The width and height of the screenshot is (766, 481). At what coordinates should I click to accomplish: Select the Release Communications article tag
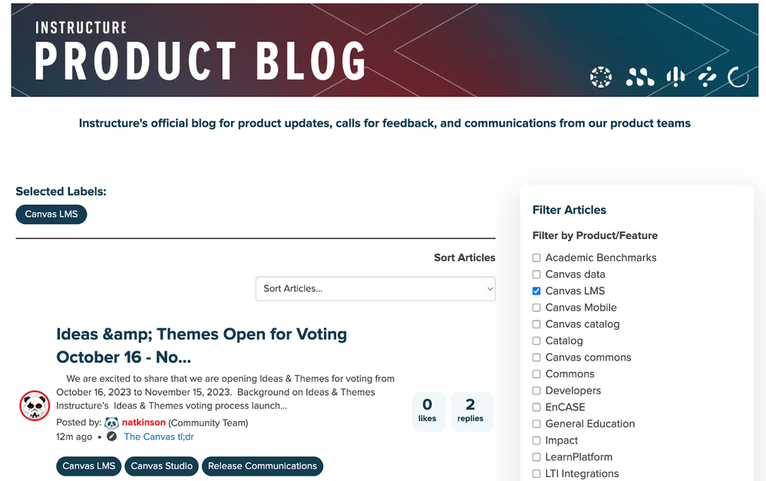[262, 466]
